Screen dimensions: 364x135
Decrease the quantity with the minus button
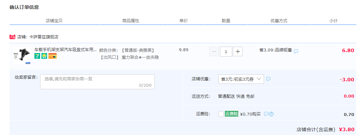pos(214,51)
